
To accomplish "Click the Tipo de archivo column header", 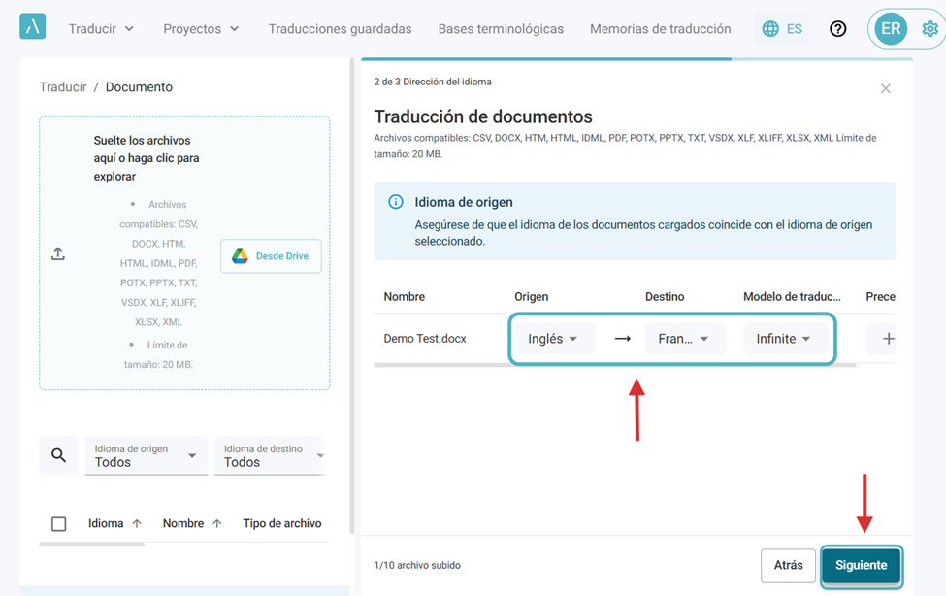I will (282, 523).
